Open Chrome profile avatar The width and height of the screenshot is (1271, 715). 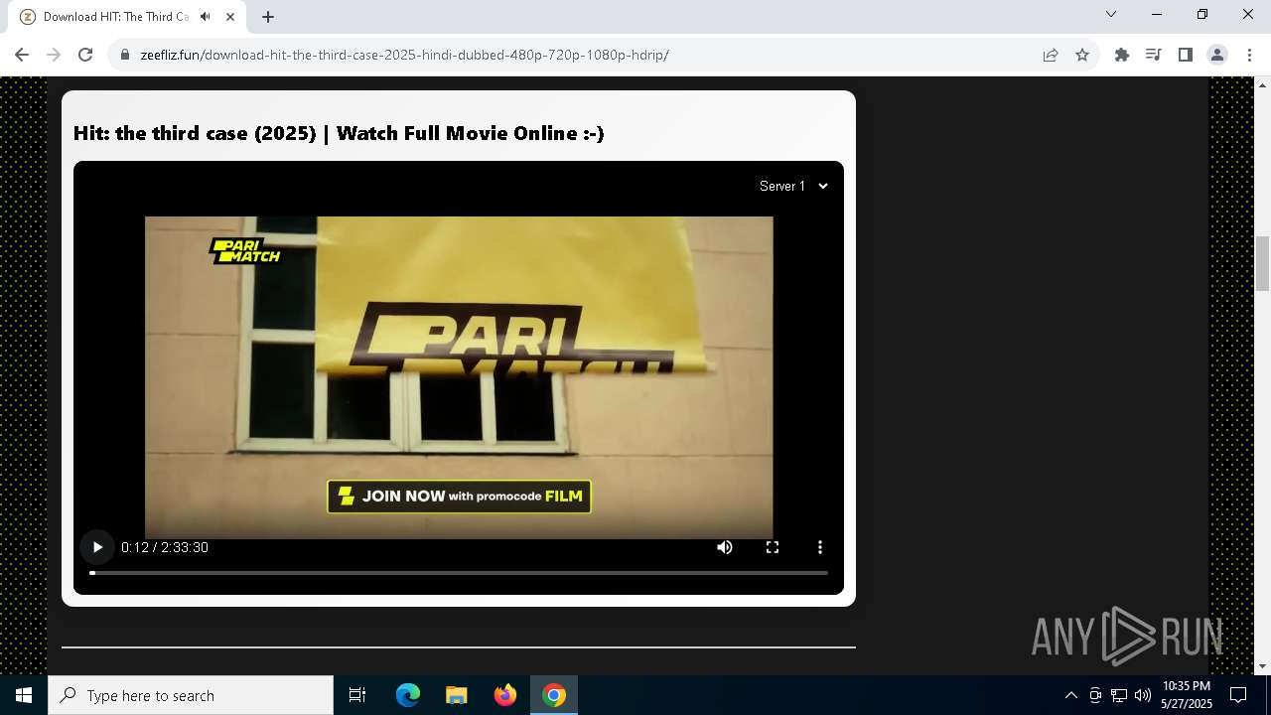[1217, 55]
